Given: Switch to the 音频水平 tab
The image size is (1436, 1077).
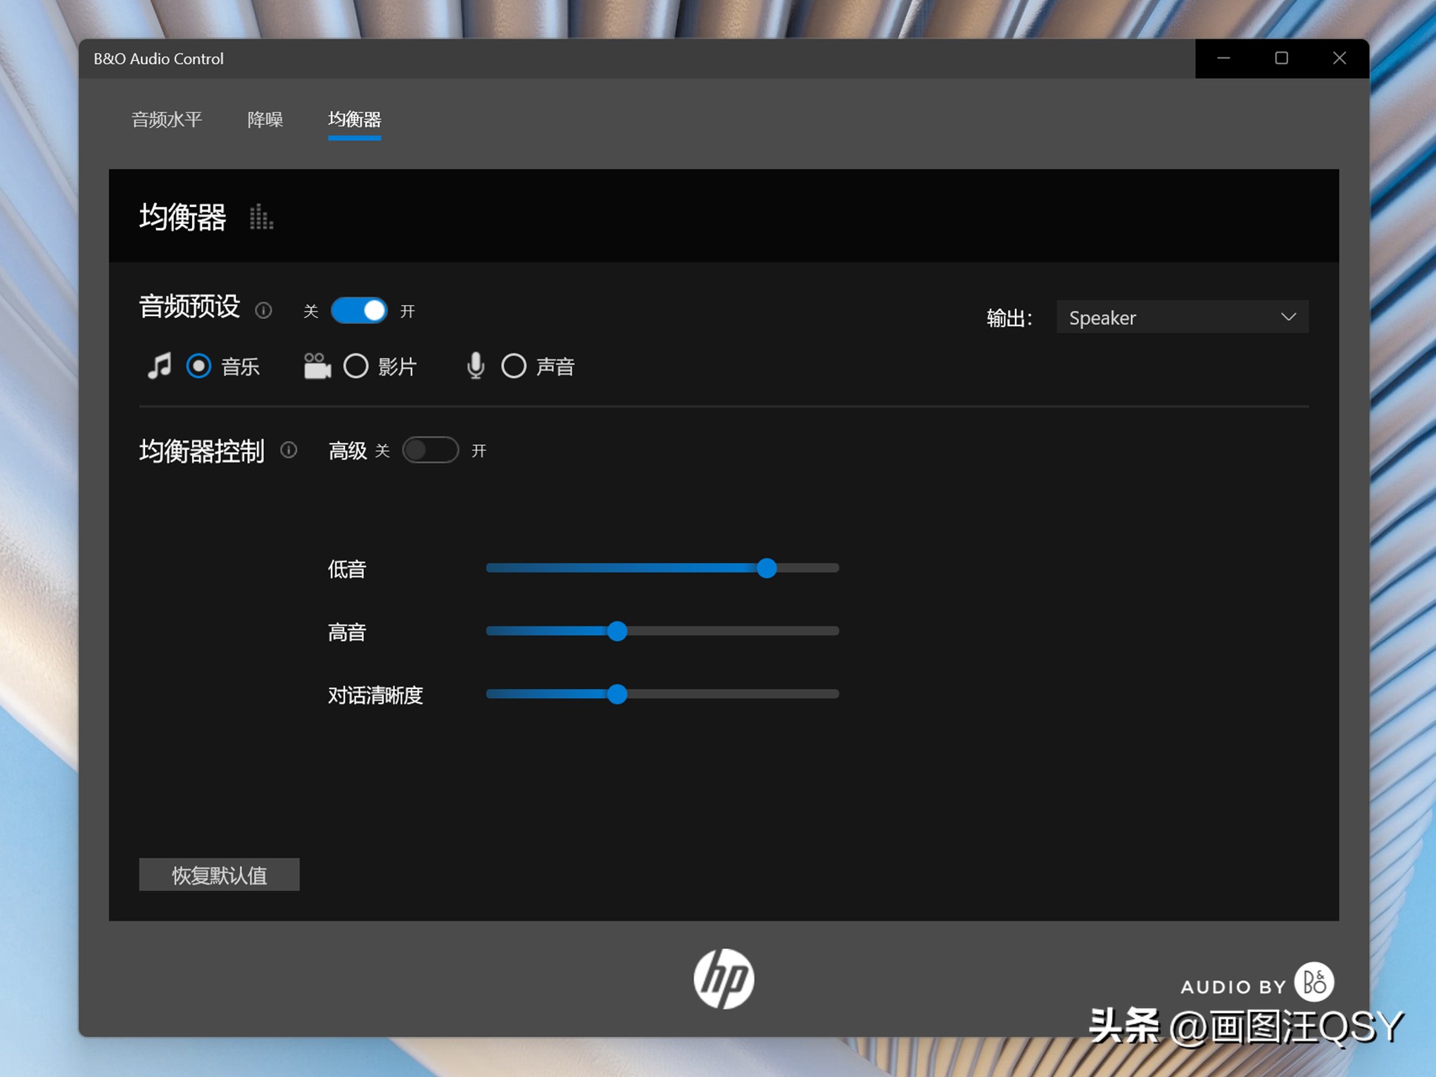Looking at the screenshot, I should pyautogui.click(x=167, y=119).
